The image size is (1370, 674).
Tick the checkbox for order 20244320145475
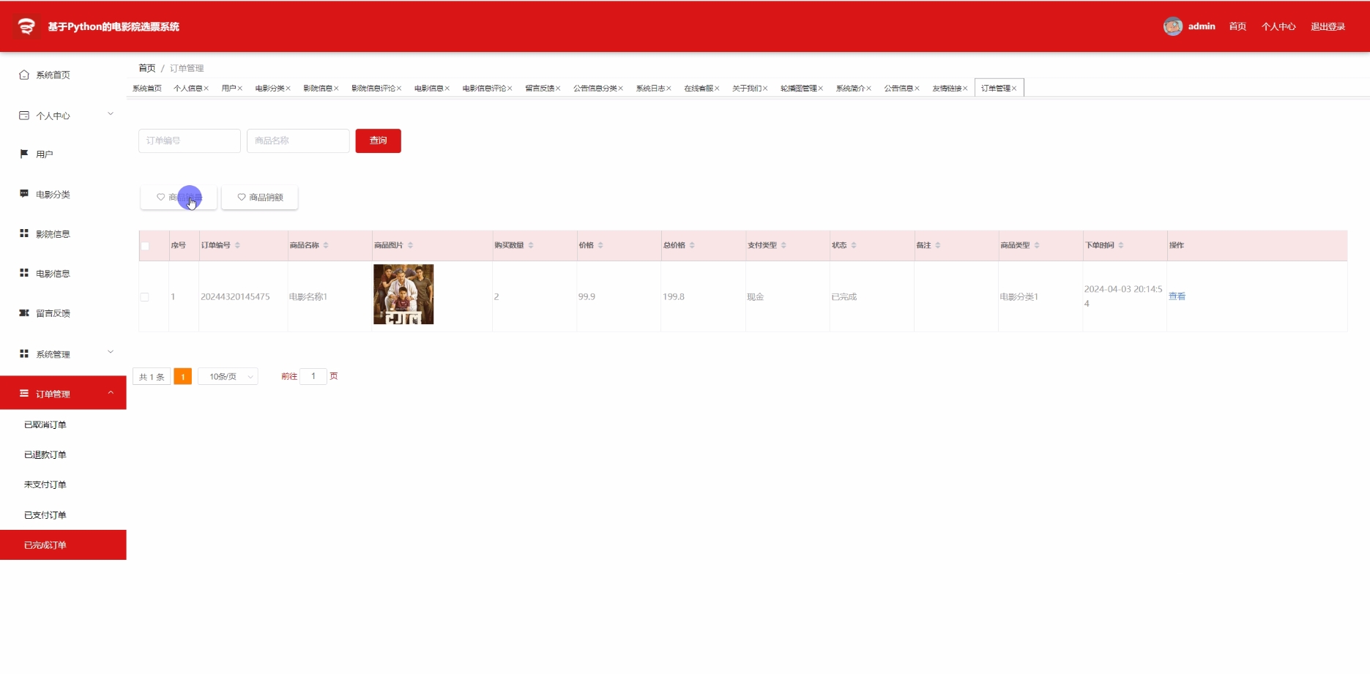click(144, 297)
